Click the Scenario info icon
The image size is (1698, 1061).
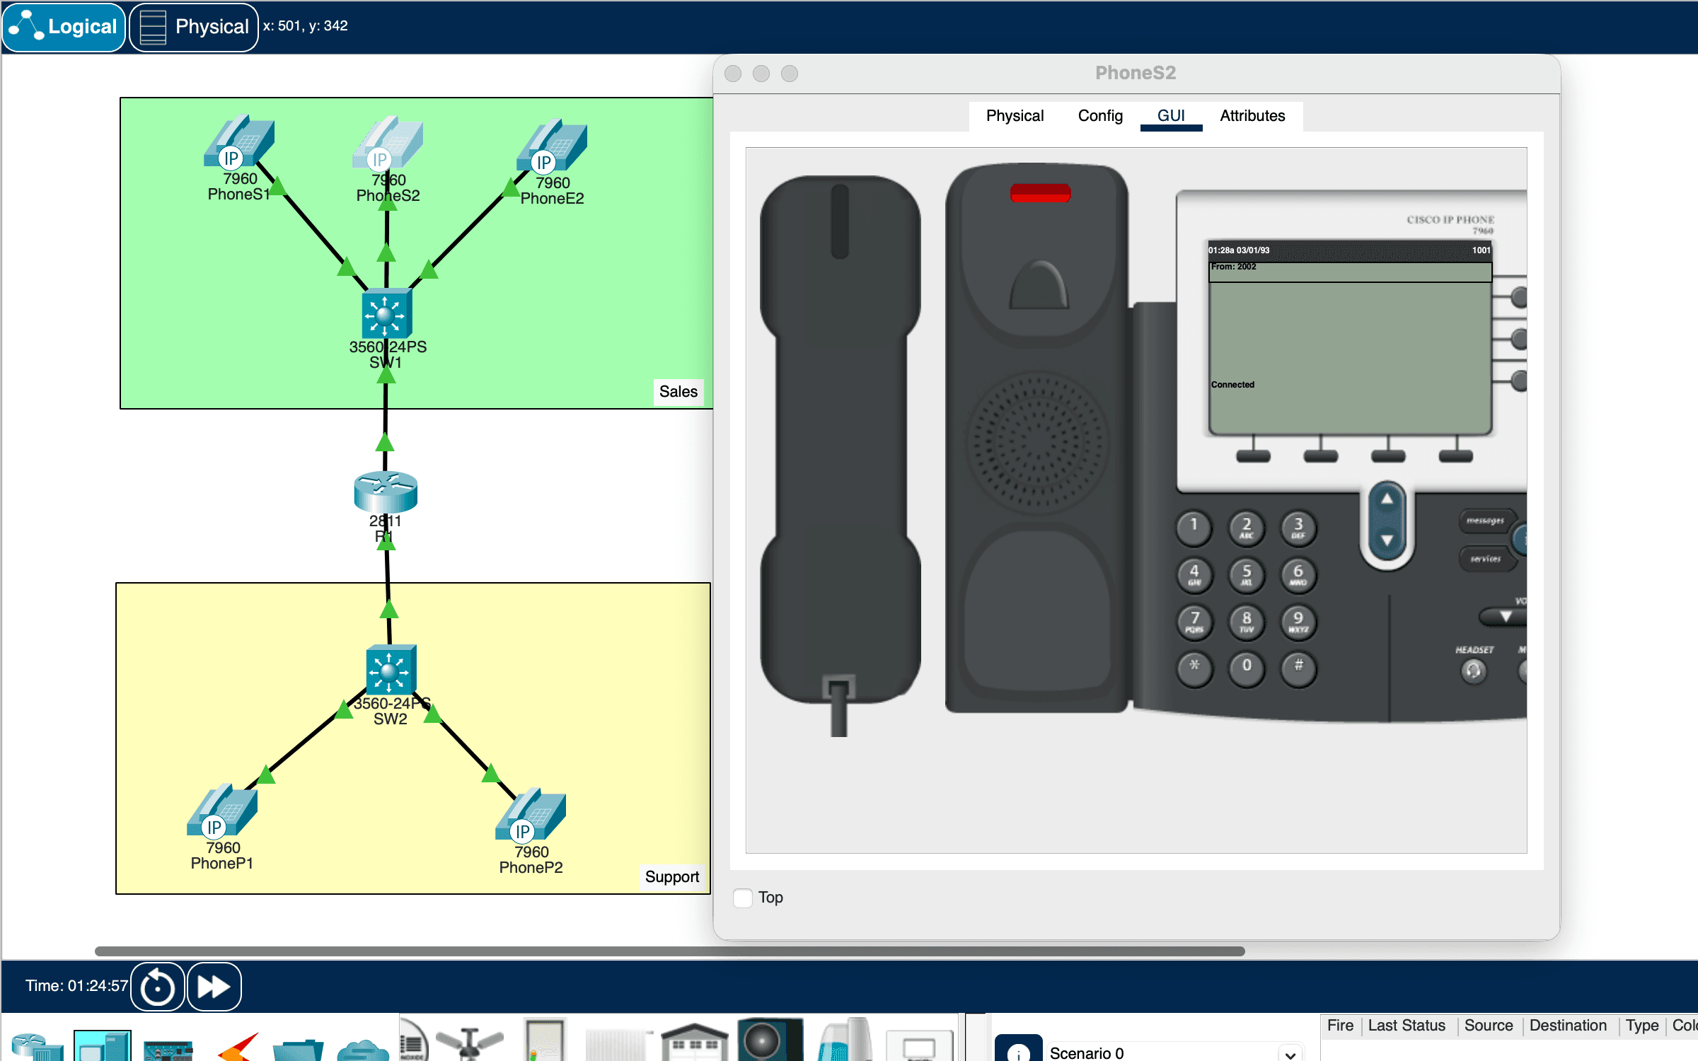tap(1018, 1050)
